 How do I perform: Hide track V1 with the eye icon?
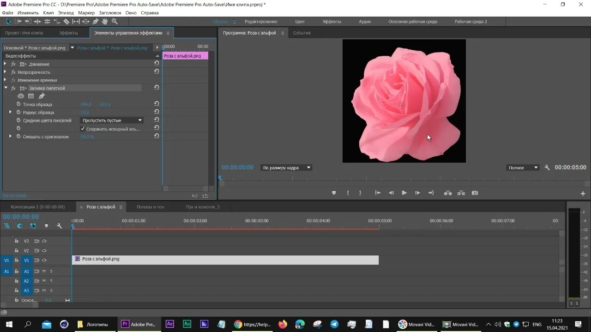44,261
